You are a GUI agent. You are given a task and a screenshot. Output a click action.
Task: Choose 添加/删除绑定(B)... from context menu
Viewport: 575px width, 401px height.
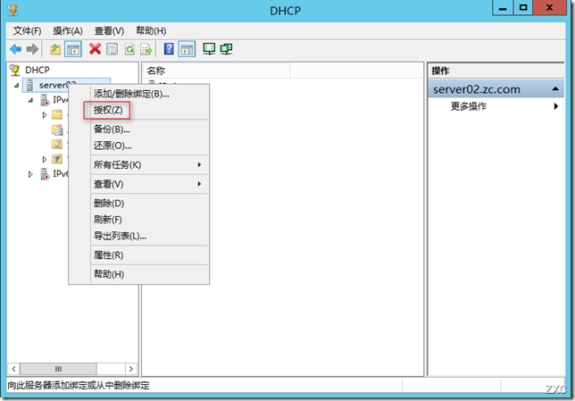pyautogui.click(x=150, y=94)
